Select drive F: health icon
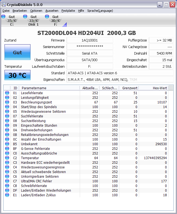 point(47,16)
